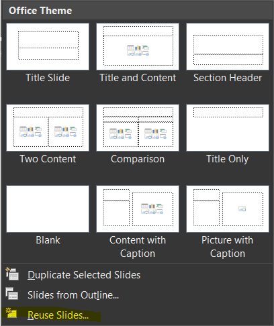
Task: Click the Duplicate Selected Slides icon
Action: pyautogui.click(x=12, y=274)
